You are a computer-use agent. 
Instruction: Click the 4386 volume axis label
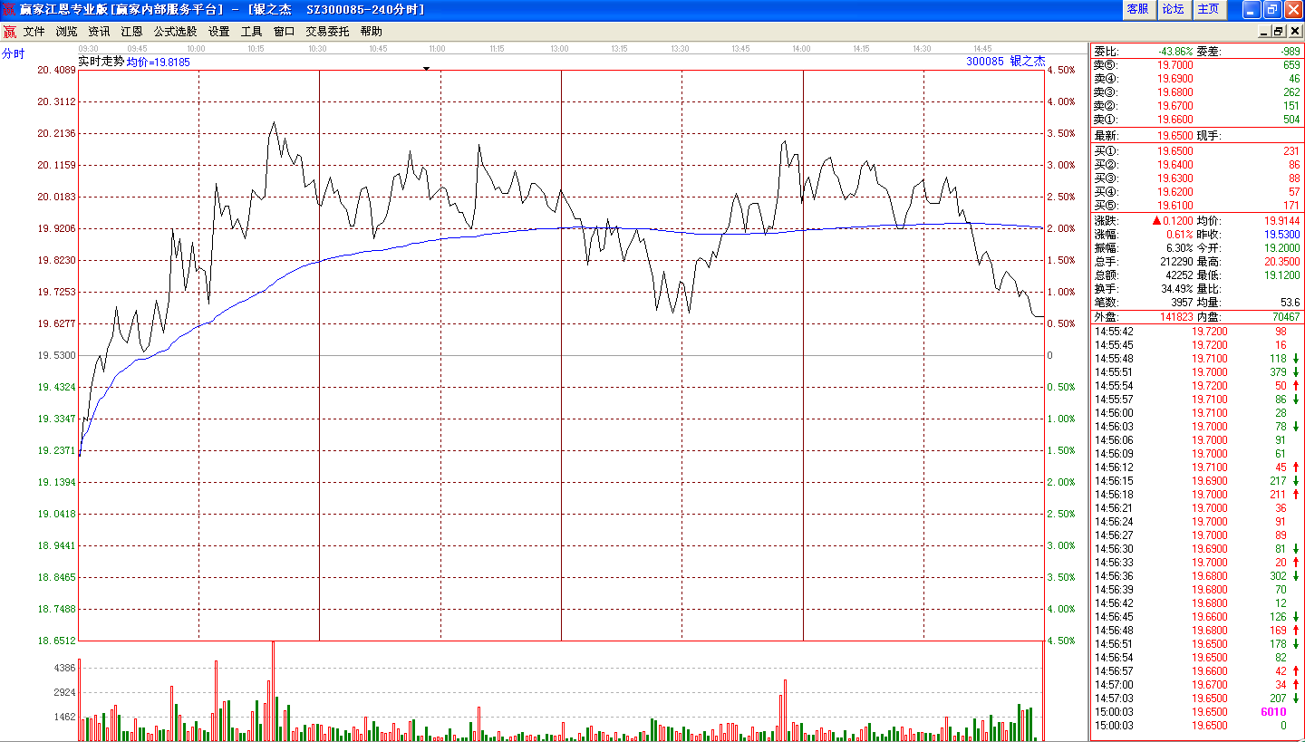coord(64,668)
